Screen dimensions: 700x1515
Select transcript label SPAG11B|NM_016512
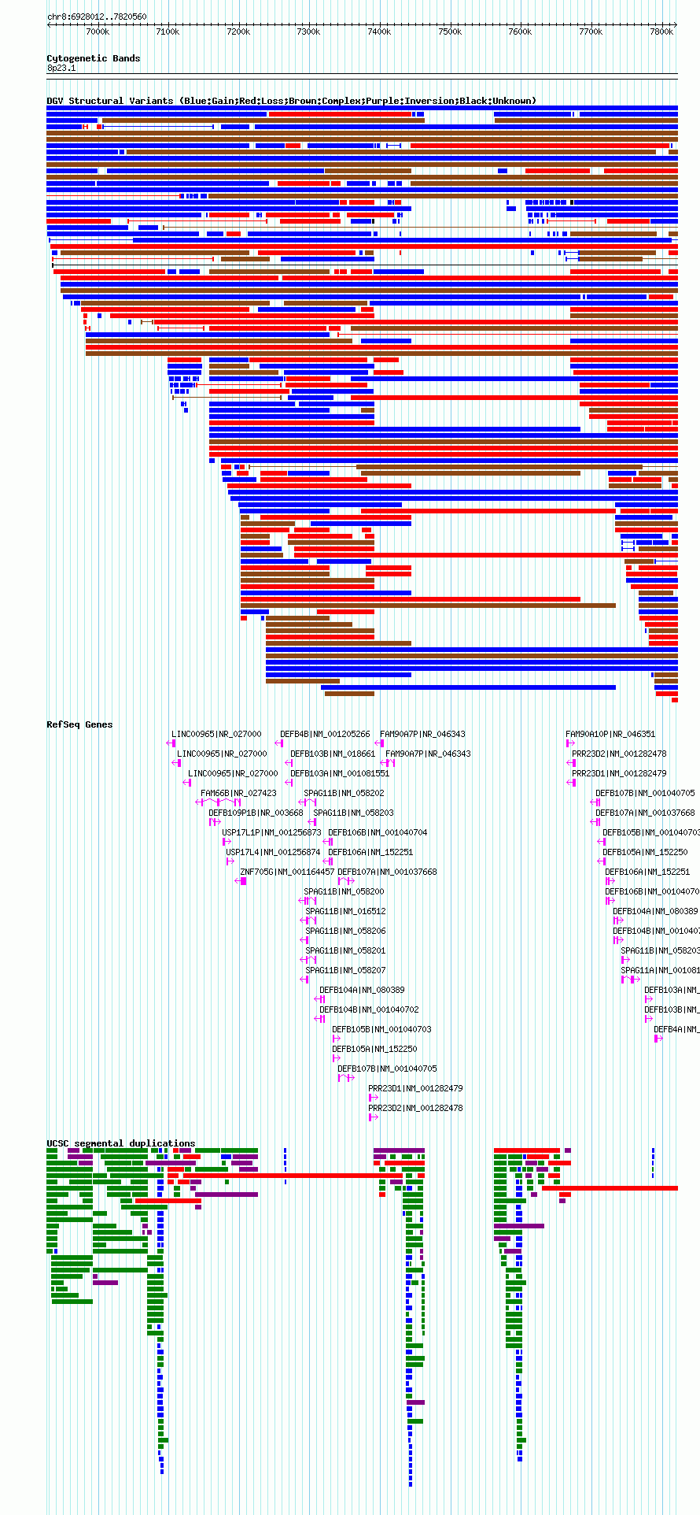click(345, 911)
